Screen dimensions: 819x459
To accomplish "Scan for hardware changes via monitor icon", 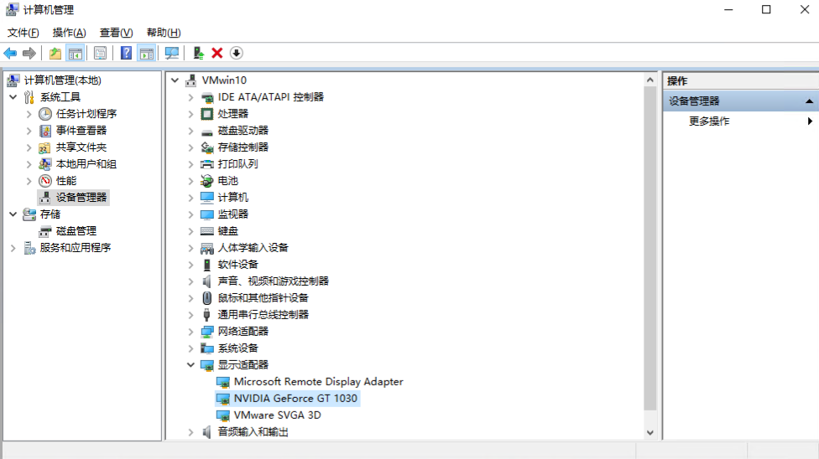I will (x=172, y=54).
